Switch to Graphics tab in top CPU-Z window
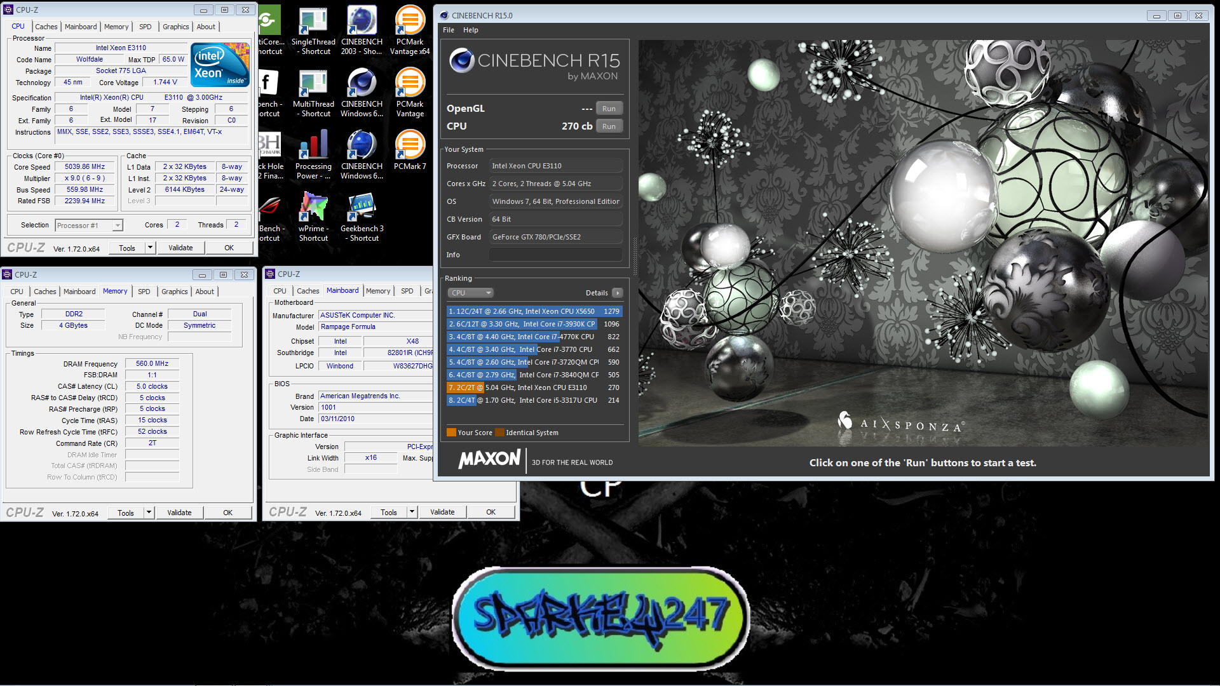This screenshot has height=686, width=1220. [175, 27]
